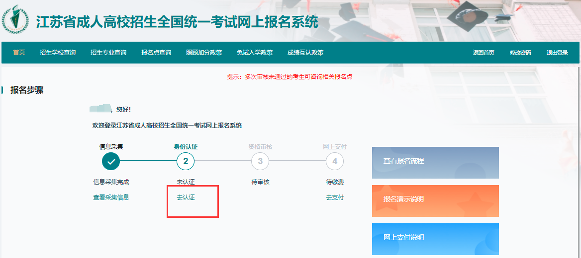Select 成绩互认政策 in nav bar
This screenshot has width=581, height=258.
click(305, 53)
